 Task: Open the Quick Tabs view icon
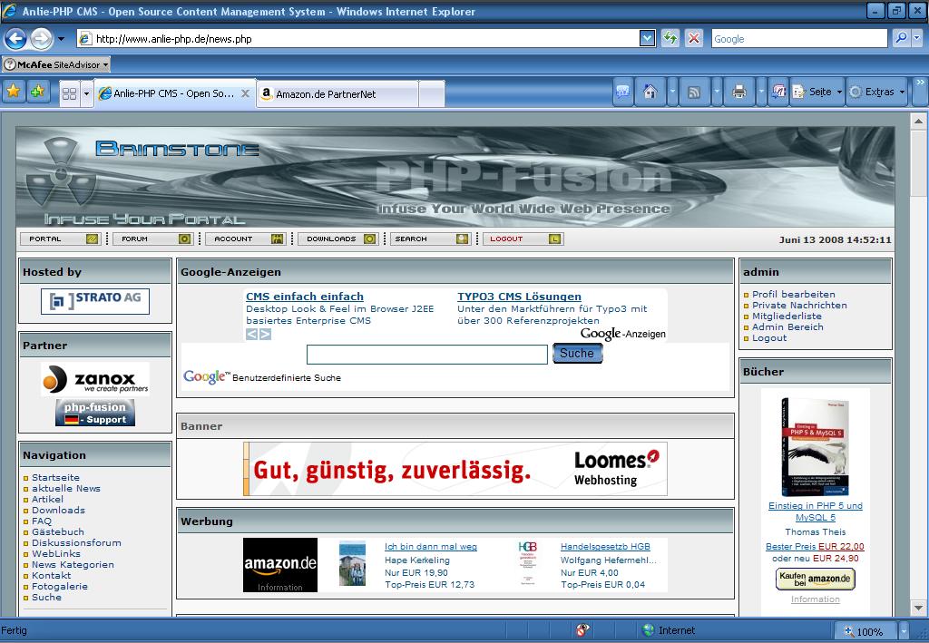point(69,93)
